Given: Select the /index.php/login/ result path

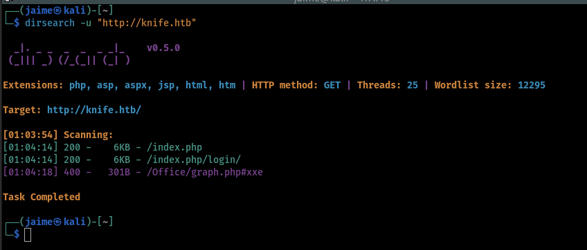Looking at the screenshot, I should tap(194, 160).
